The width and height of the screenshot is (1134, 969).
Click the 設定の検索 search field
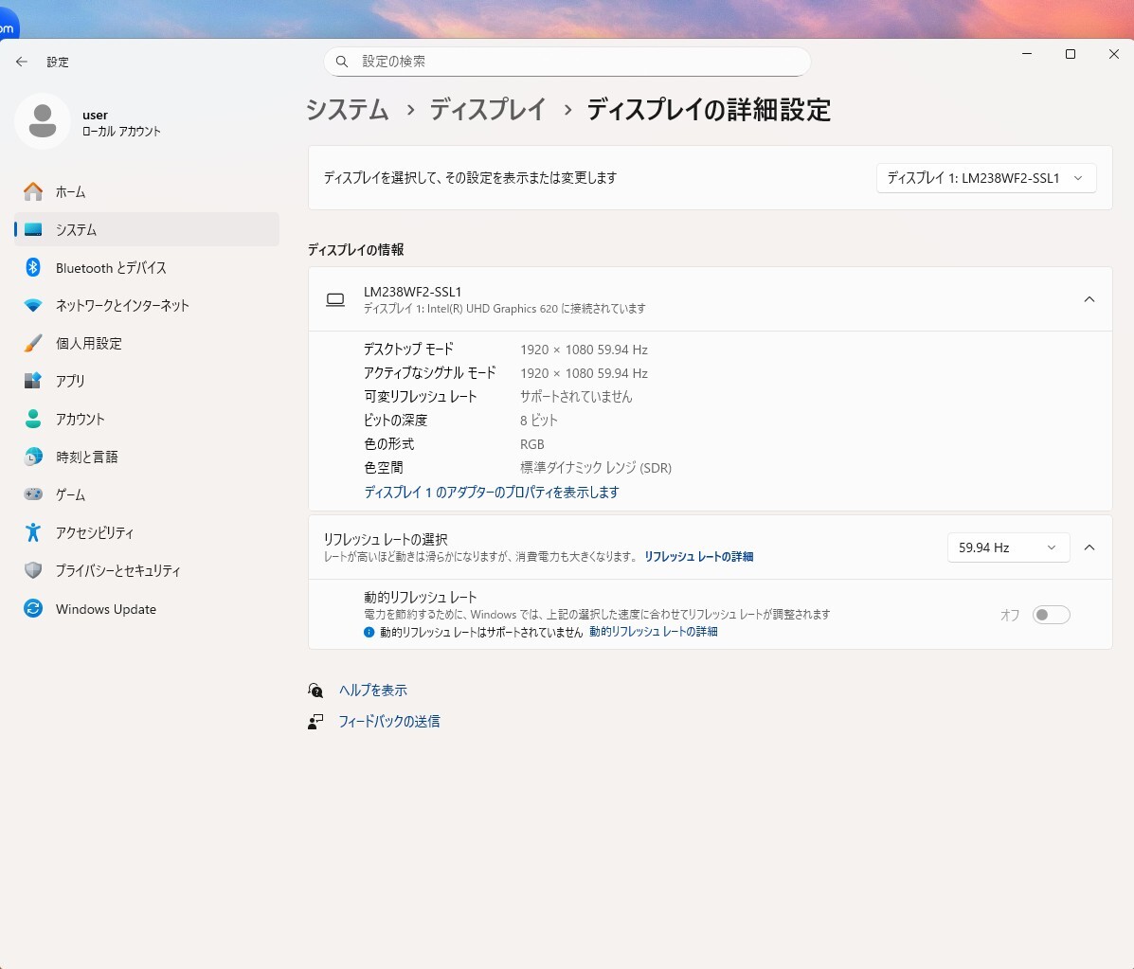pos(567,61)
